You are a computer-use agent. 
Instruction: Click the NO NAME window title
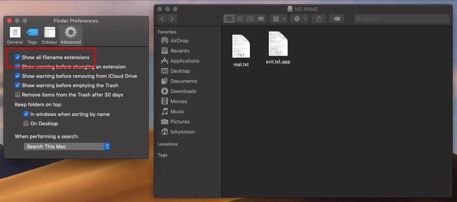306,9
